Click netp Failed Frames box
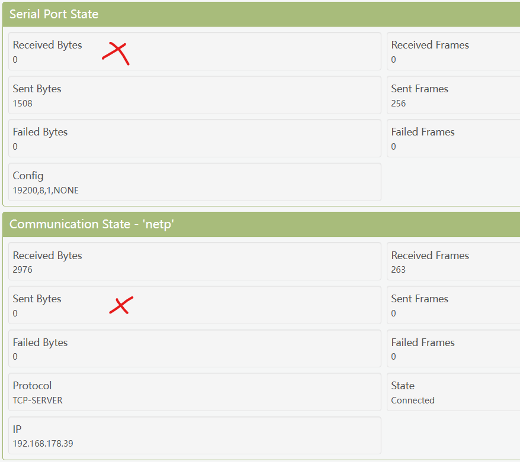The height and width of the screenshot is (462, 520). [453, 348]
